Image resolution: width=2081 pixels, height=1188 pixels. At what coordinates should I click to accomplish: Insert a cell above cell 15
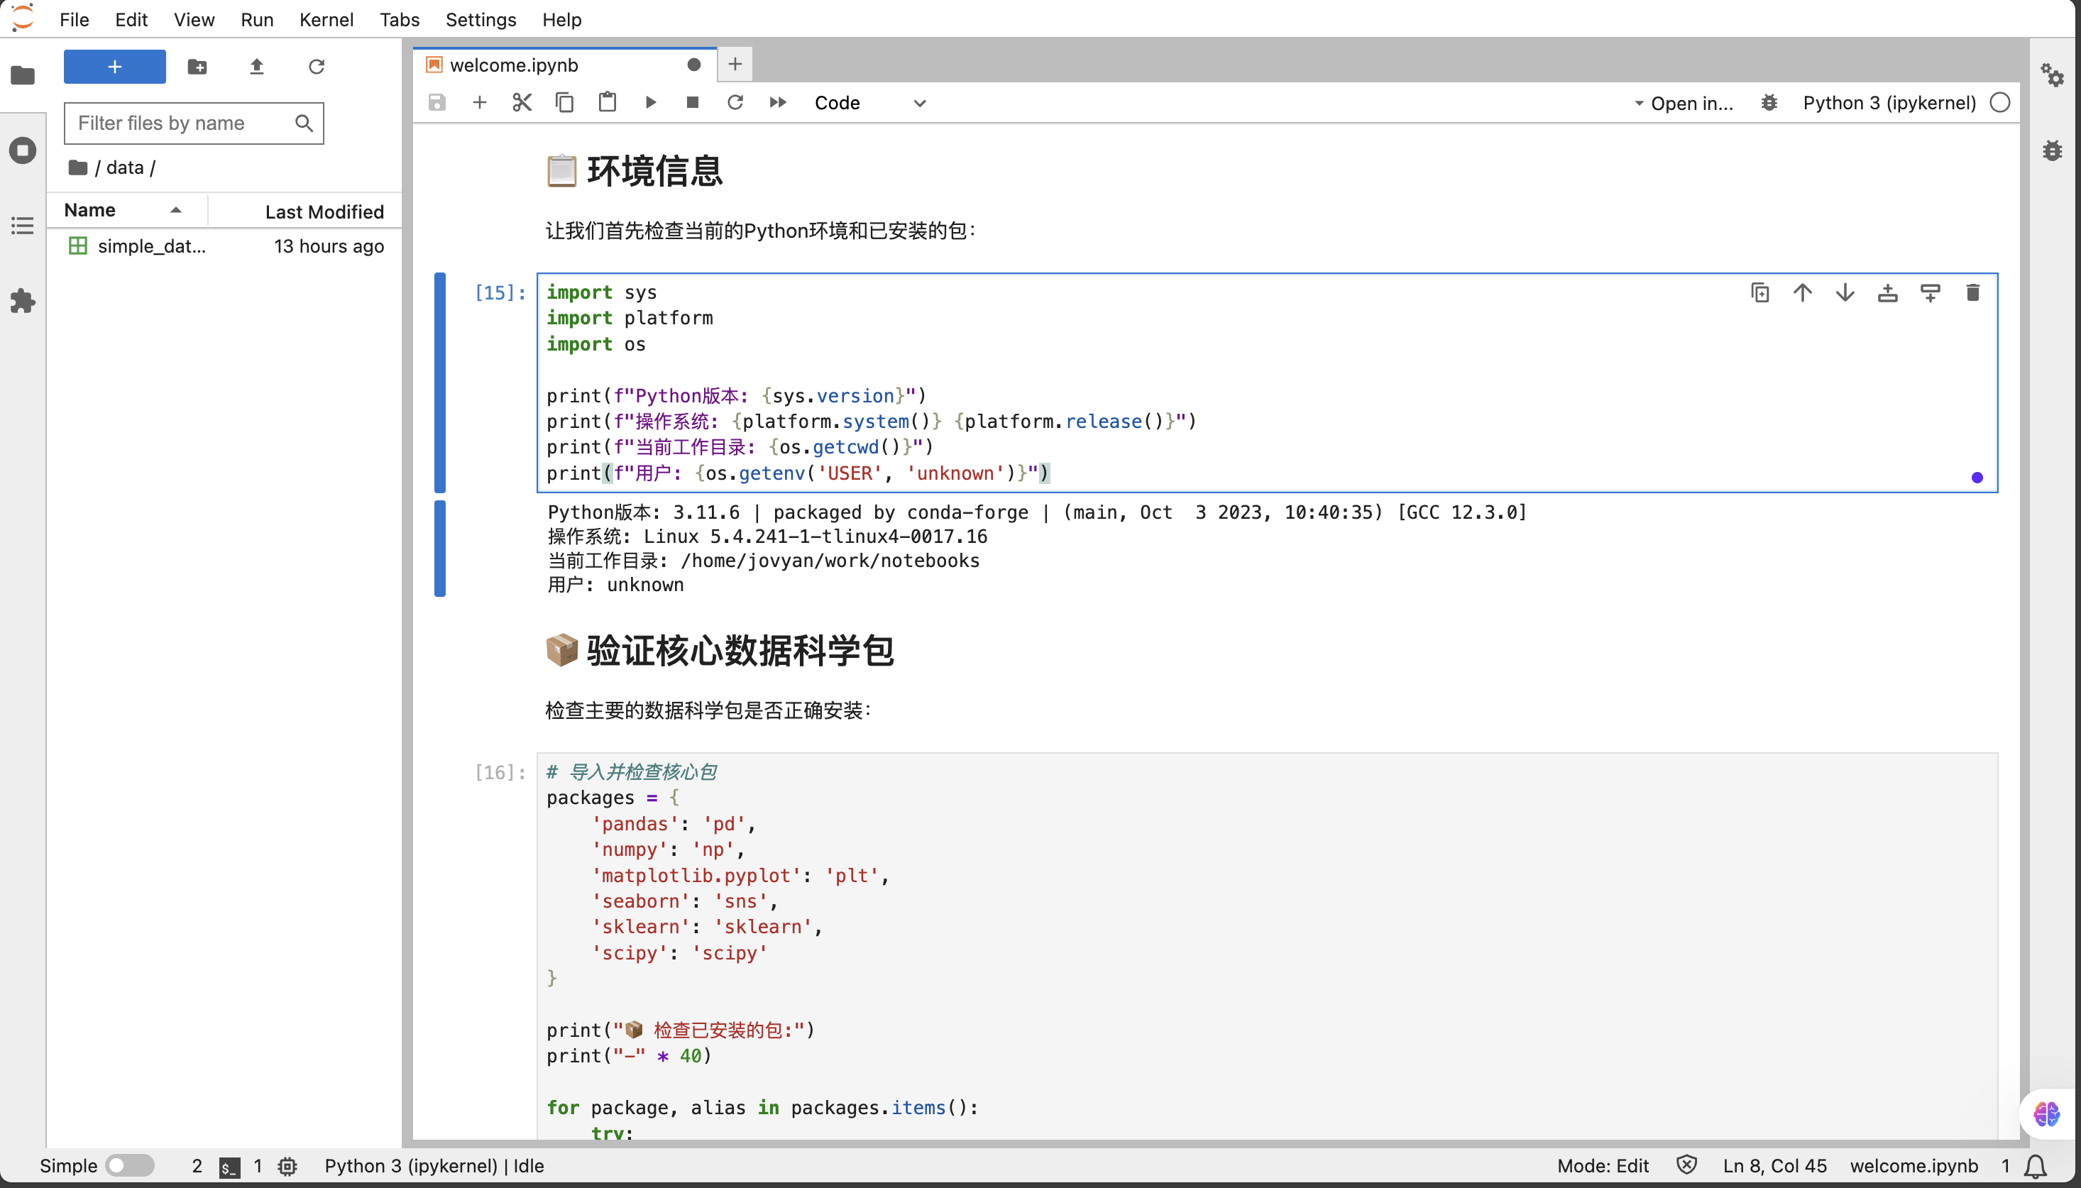point(1888,293)
